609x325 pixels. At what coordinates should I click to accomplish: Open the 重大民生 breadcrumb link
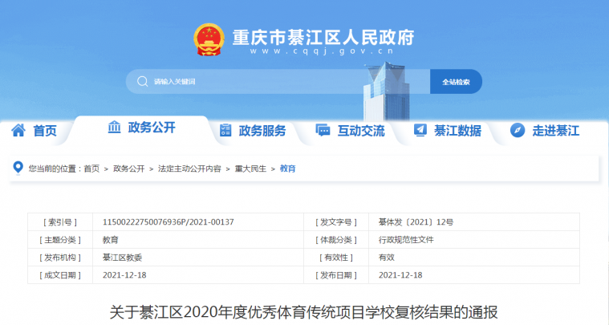(250, 169)
